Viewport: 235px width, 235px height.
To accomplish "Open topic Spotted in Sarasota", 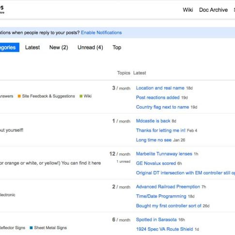I will point(156,220).
